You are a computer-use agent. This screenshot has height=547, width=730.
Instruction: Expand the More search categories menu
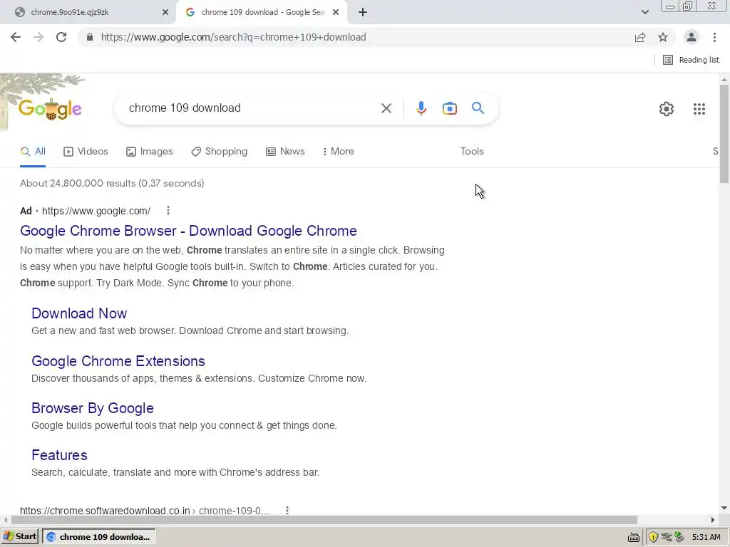click(x=338, y=152)
